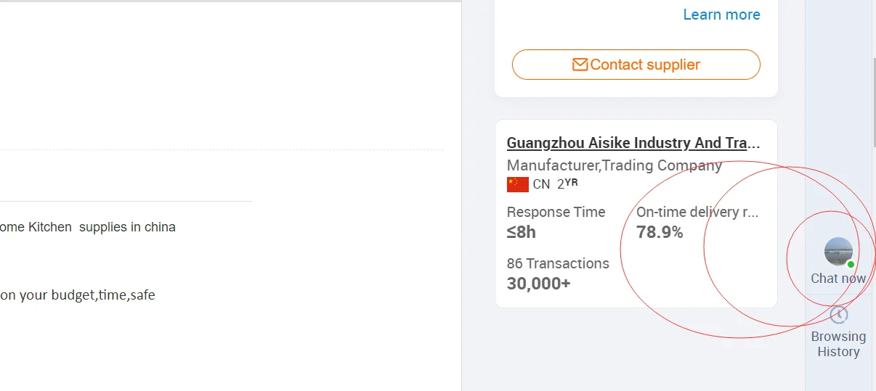Open Guangzhou Aisike Industry company link
This screenshot has height=391, width=876.
tap(633, 143)
